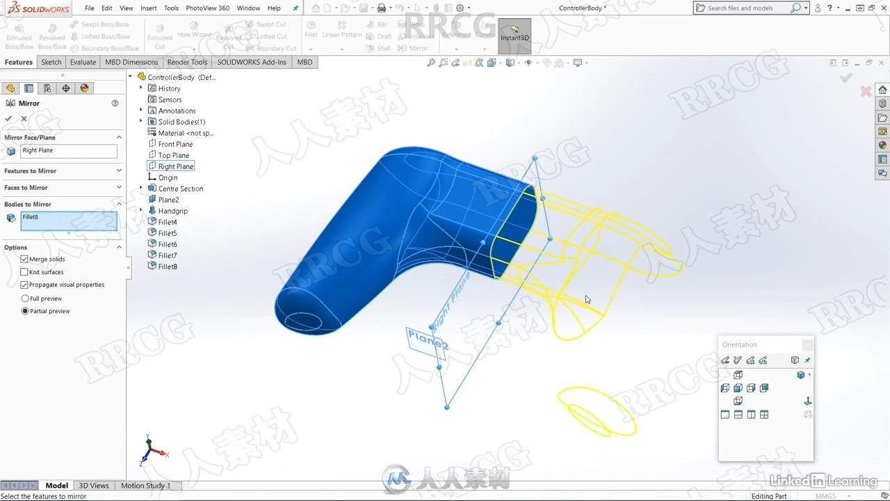Open the Options gear icon
This screenshot has height=501, width=890.
point(460,8)
